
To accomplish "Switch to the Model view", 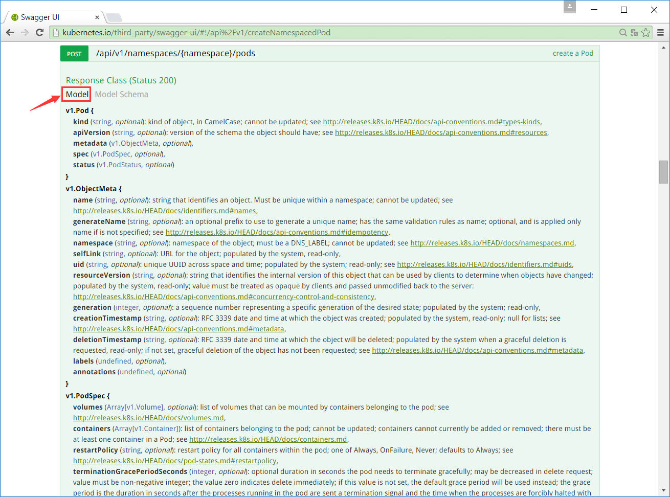I will tap(77, 94).
